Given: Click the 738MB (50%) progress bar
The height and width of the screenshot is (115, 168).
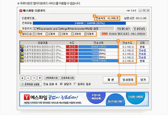Looking at the screenshot, I should 98,54.
